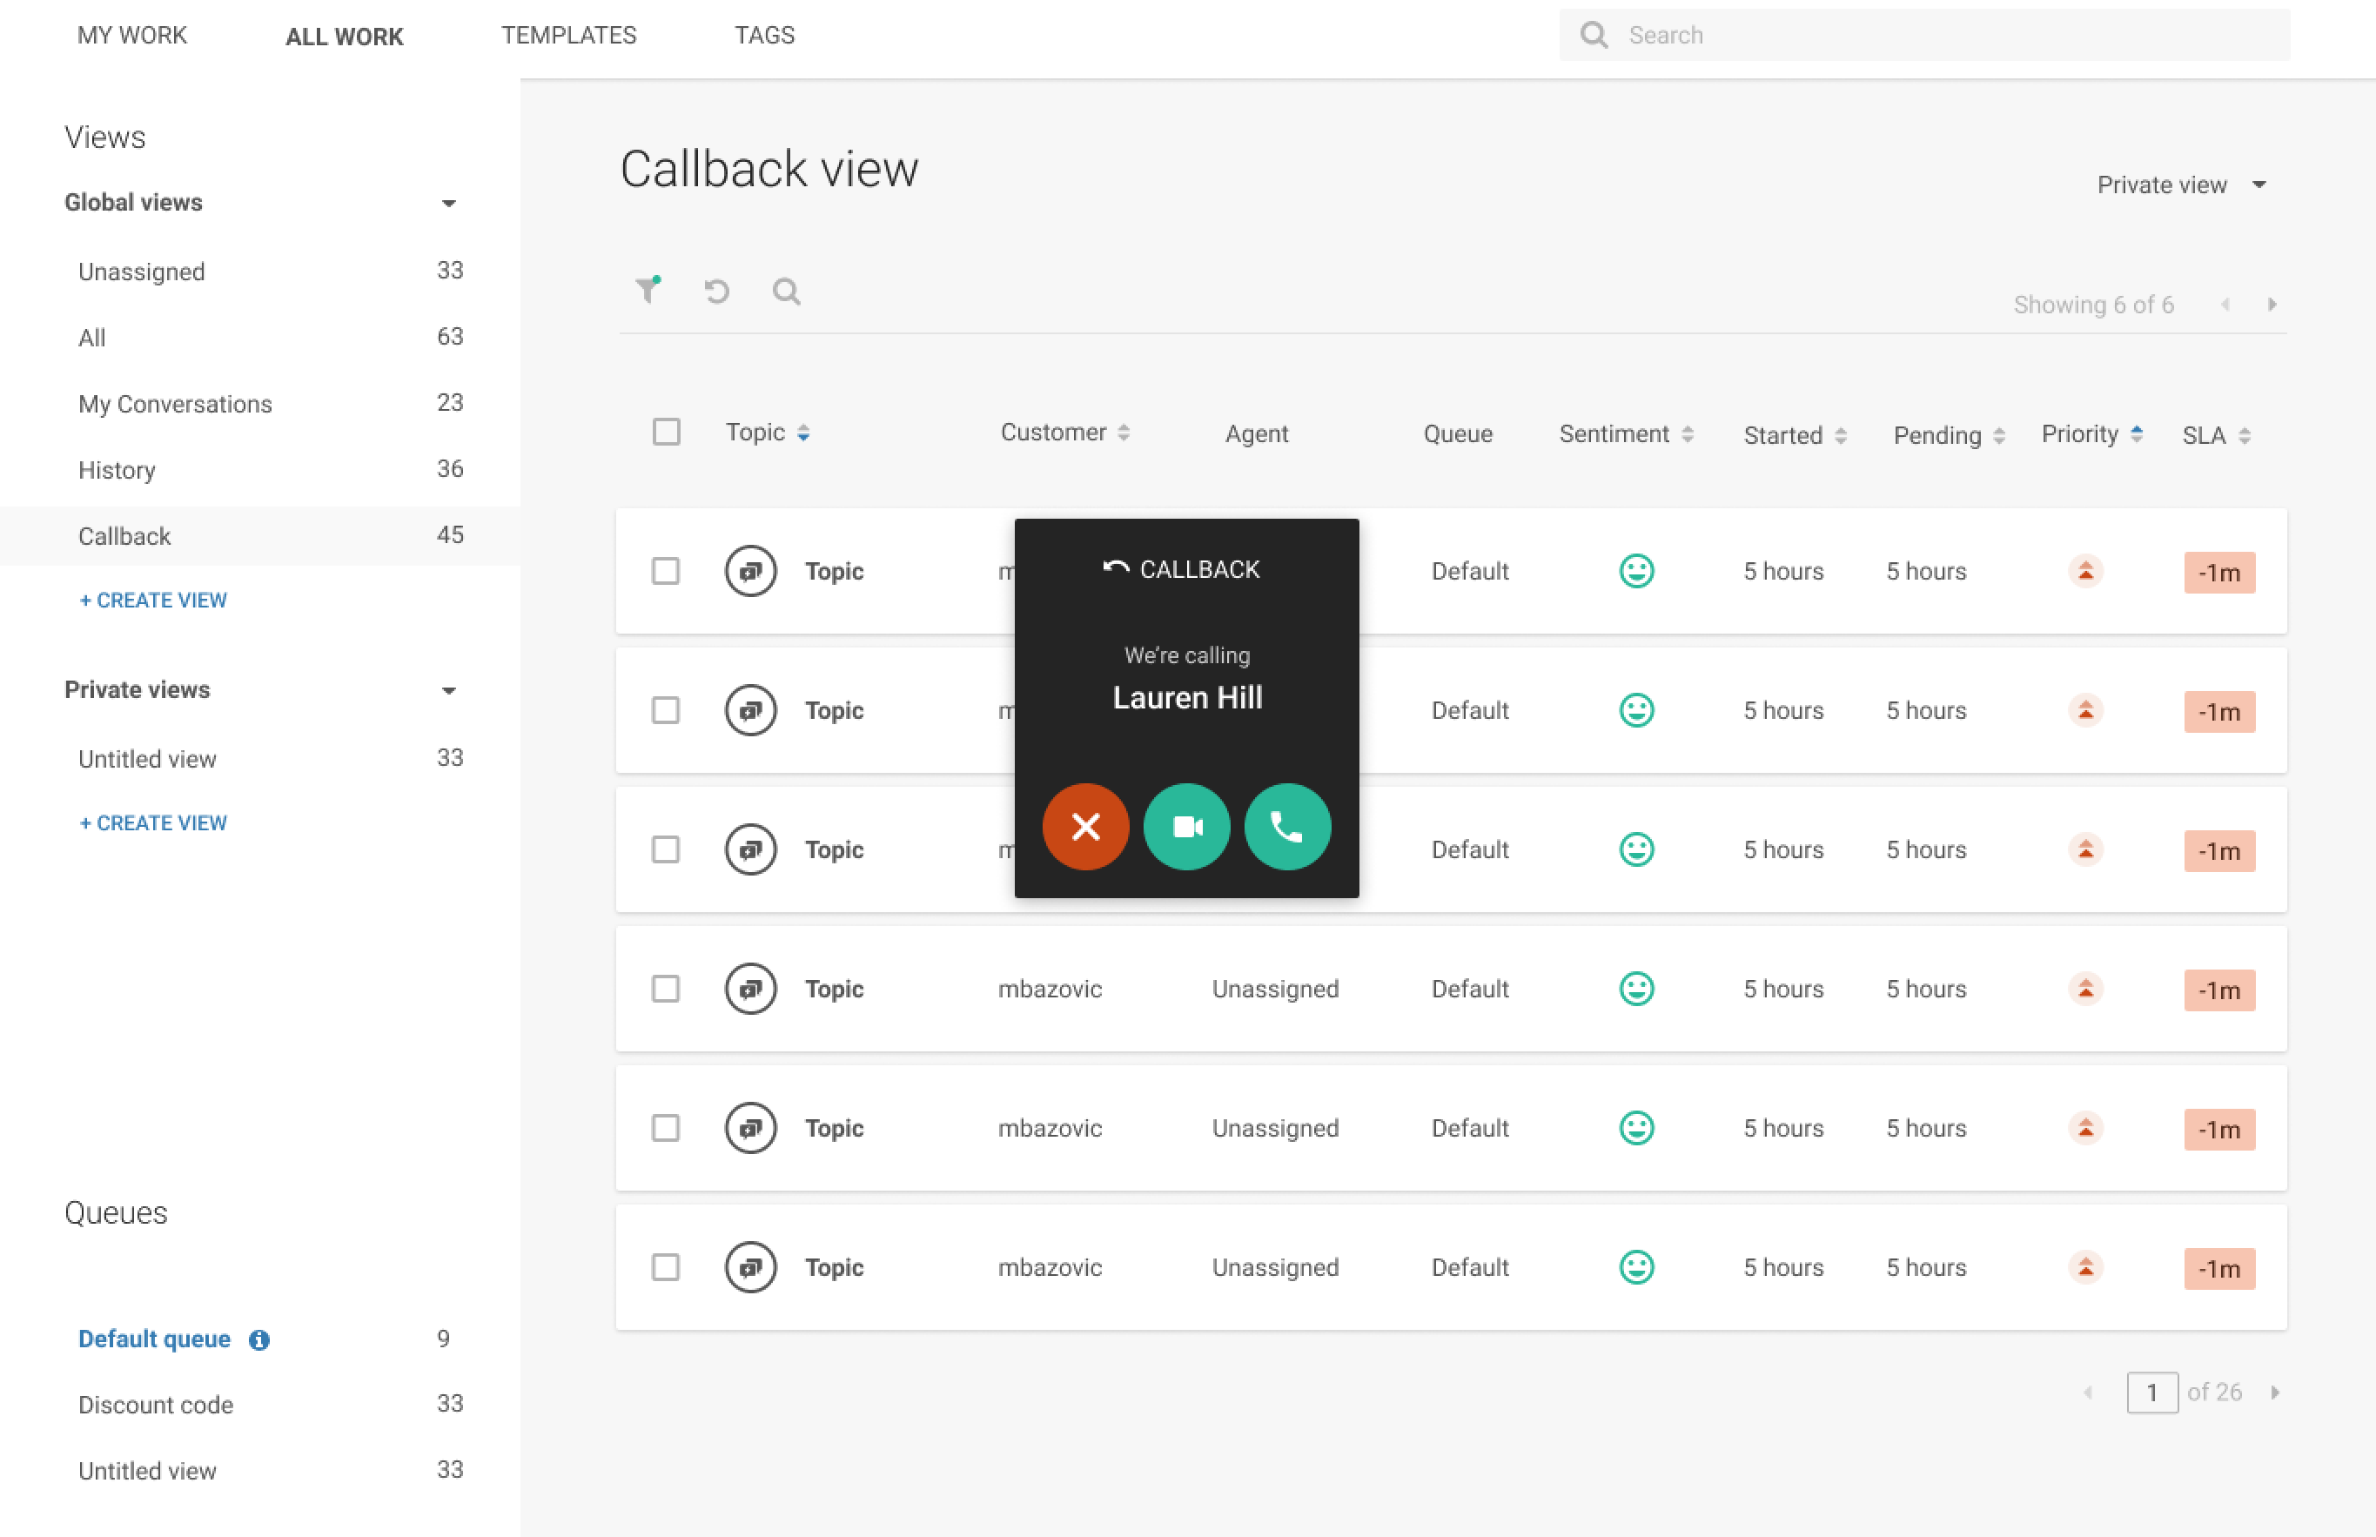Open the Private view dropdown
The height and width of the screenshot is (1537, 2376).
[2181, 185]
